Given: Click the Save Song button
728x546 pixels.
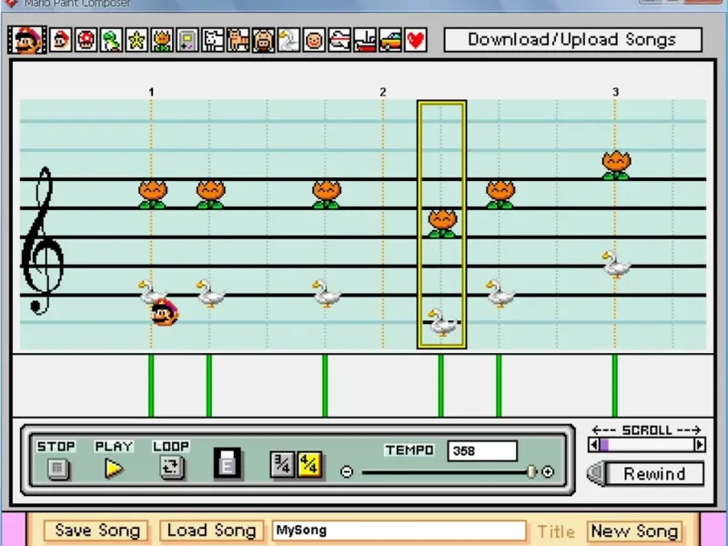Looking at the screenshot, I should (x=96, y=531).
